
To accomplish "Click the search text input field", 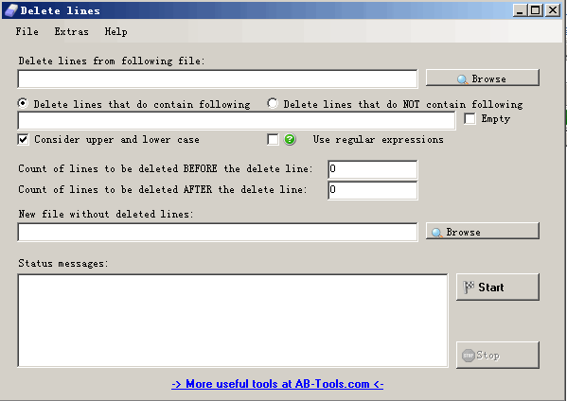I will point(236,120).
